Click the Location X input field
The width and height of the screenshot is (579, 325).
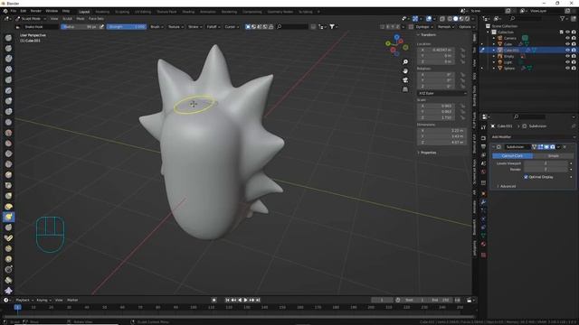click(436, 50)
